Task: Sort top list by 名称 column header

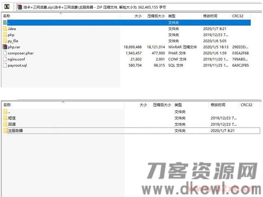Action: pyautogui.click(x=7, y=16)
